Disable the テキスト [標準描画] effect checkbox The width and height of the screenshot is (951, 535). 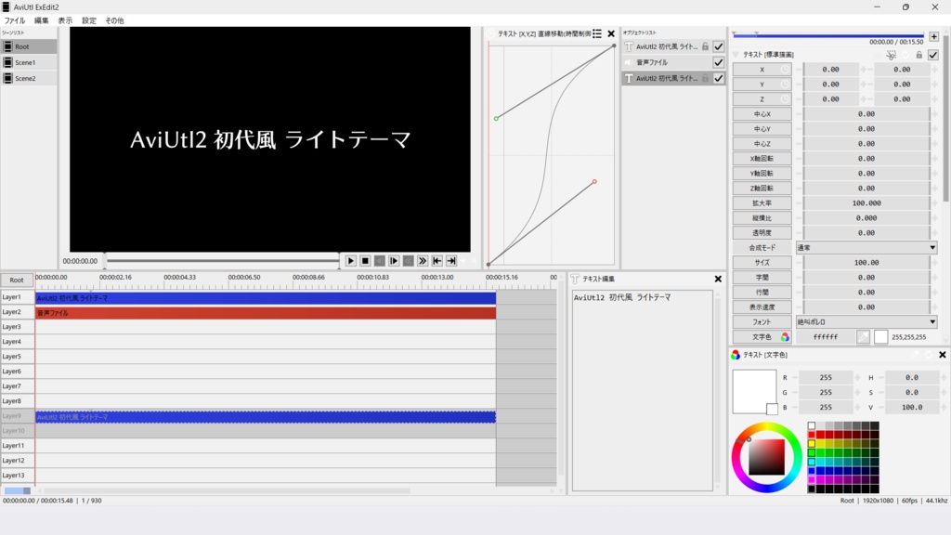(933, 55)
